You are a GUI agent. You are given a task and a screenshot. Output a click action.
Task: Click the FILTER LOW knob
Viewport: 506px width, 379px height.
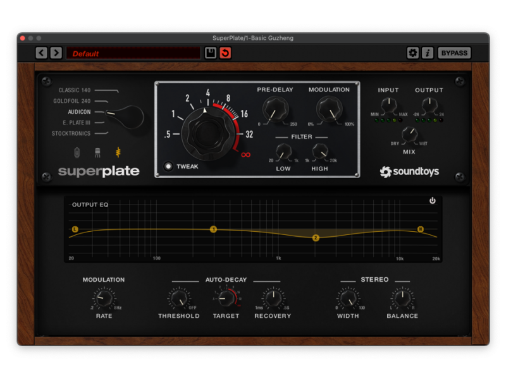click(283, 152)
